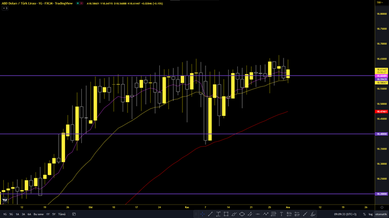Select the horizontal line tool
Screen dimensions: 389x218
click(258, 214)
